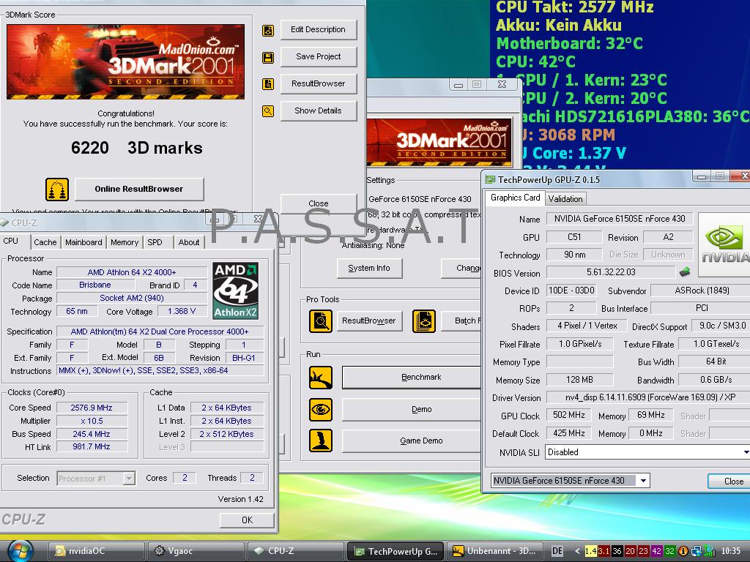
Task: Click the Game Demo joystick icon
Action: pyautogui.click(x=321, y=441)
